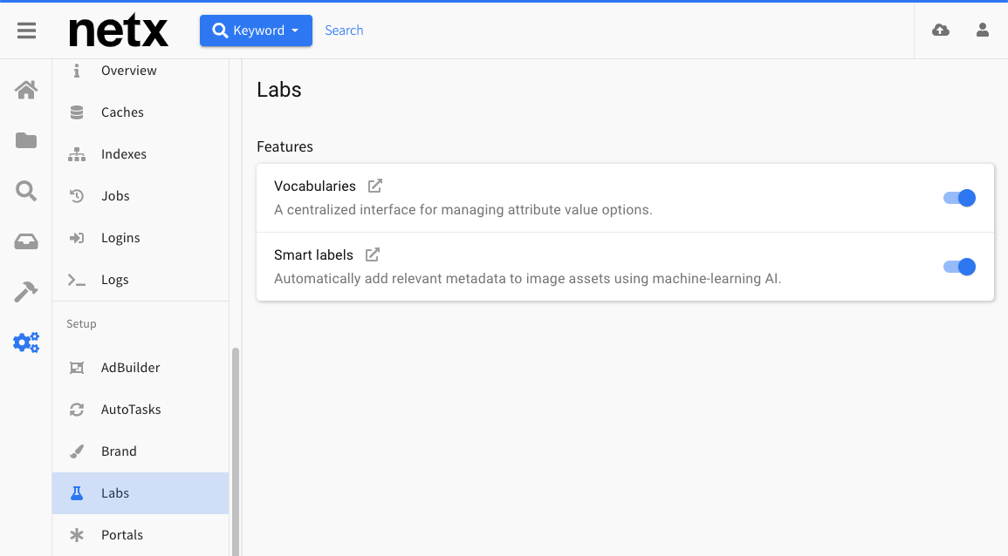
Task: Focus the Search input field
Action: [x=344, y=31]
